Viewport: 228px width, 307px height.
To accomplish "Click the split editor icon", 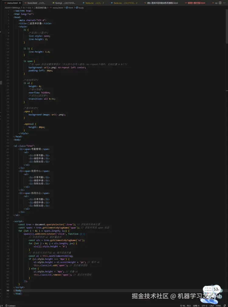I will [220, 3].
